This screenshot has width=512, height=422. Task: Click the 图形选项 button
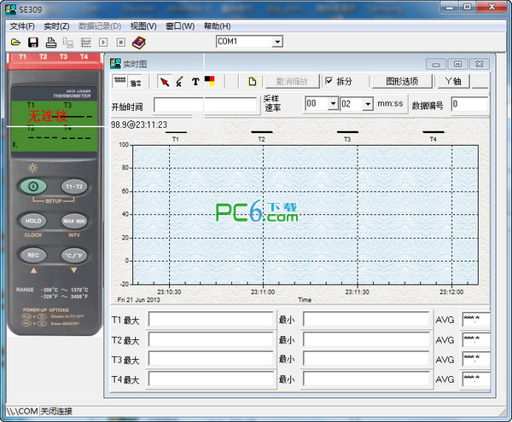click(x=402, y=81)
